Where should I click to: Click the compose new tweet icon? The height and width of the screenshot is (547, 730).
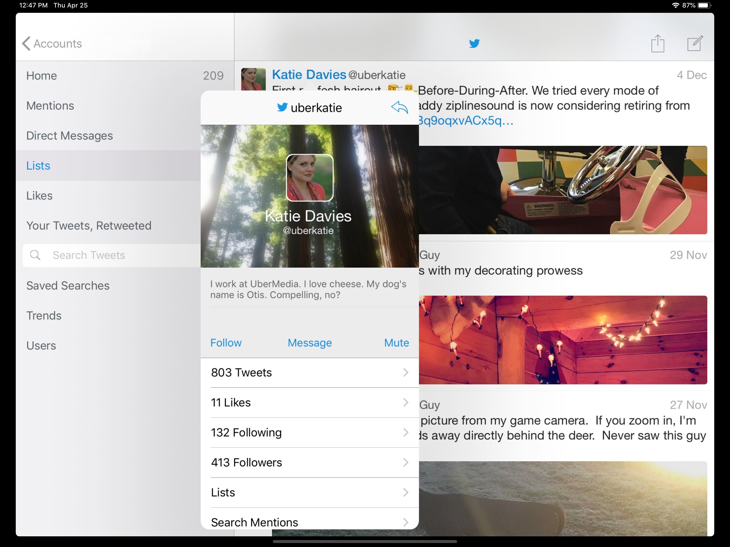click(695, 43)
